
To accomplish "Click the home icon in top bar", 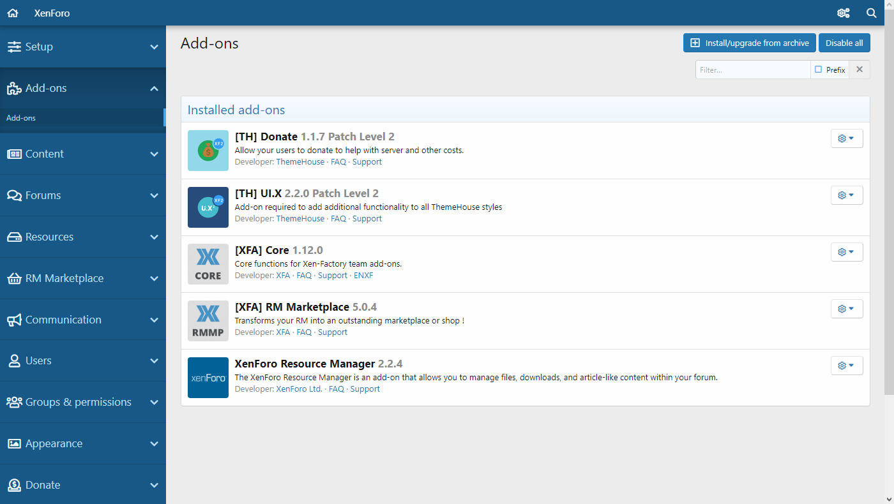I will pyautogui.click(x=13, y=13).
